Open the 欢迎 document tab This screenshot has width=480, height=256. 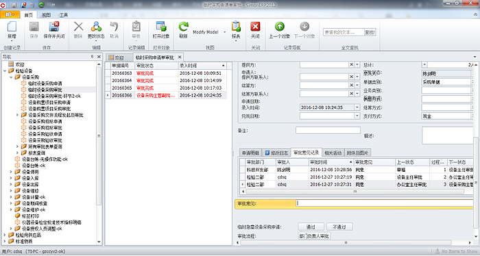click(119, 57)
